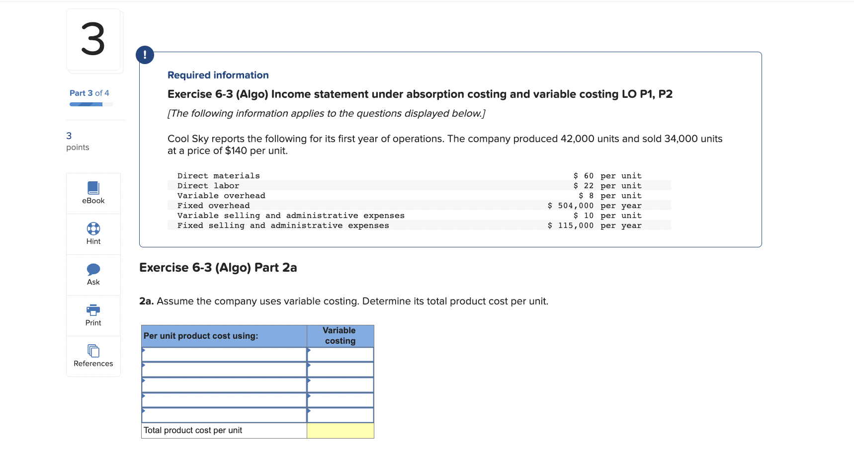This screenshot has height=453, width=854.
Task: Select the first label cell in cost table
Action: 224,354
